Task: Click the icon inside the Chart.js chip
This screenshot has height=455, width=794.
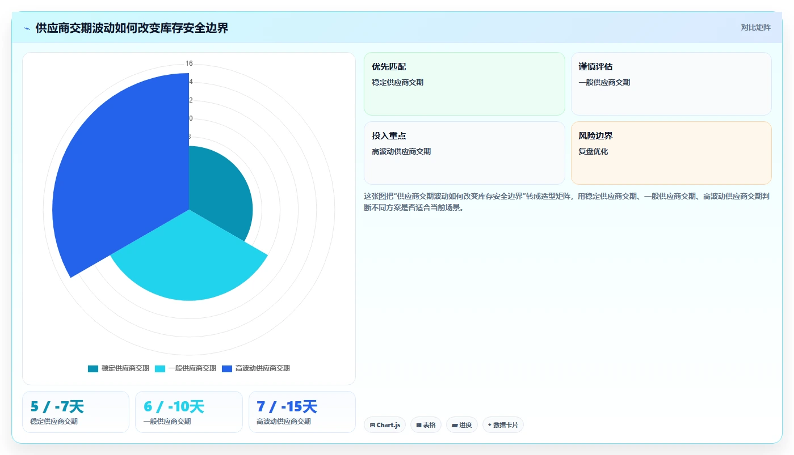Action: (372, 425)
